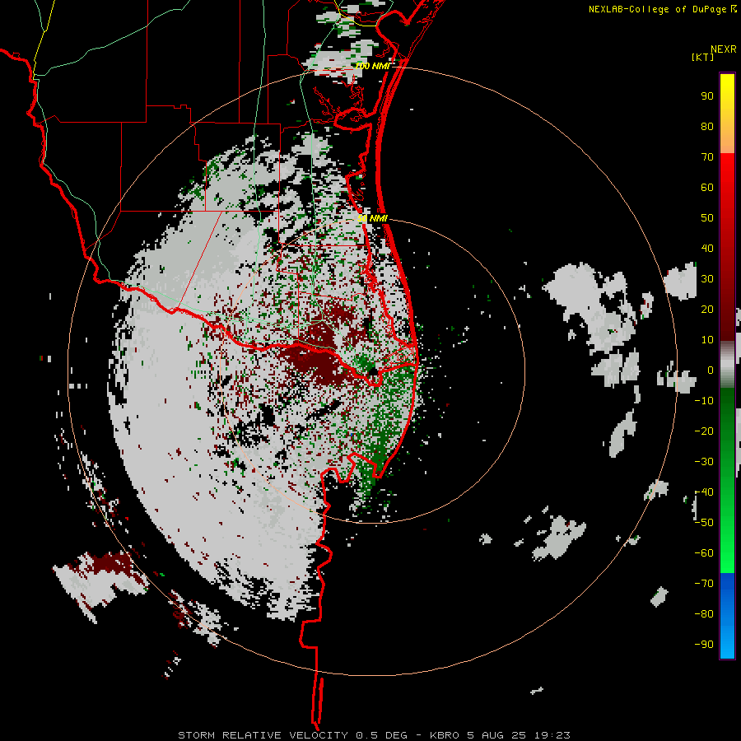Click the yellow top segment of the color bar

click(x=727, y=114)
